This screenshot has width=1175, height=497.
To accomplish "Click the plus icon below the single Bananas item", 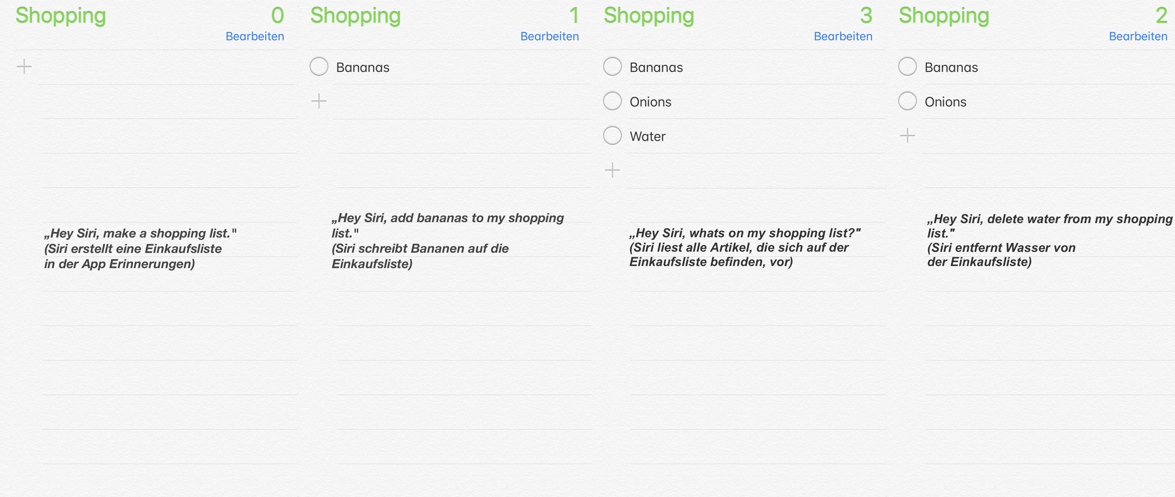I will (319, 101).
